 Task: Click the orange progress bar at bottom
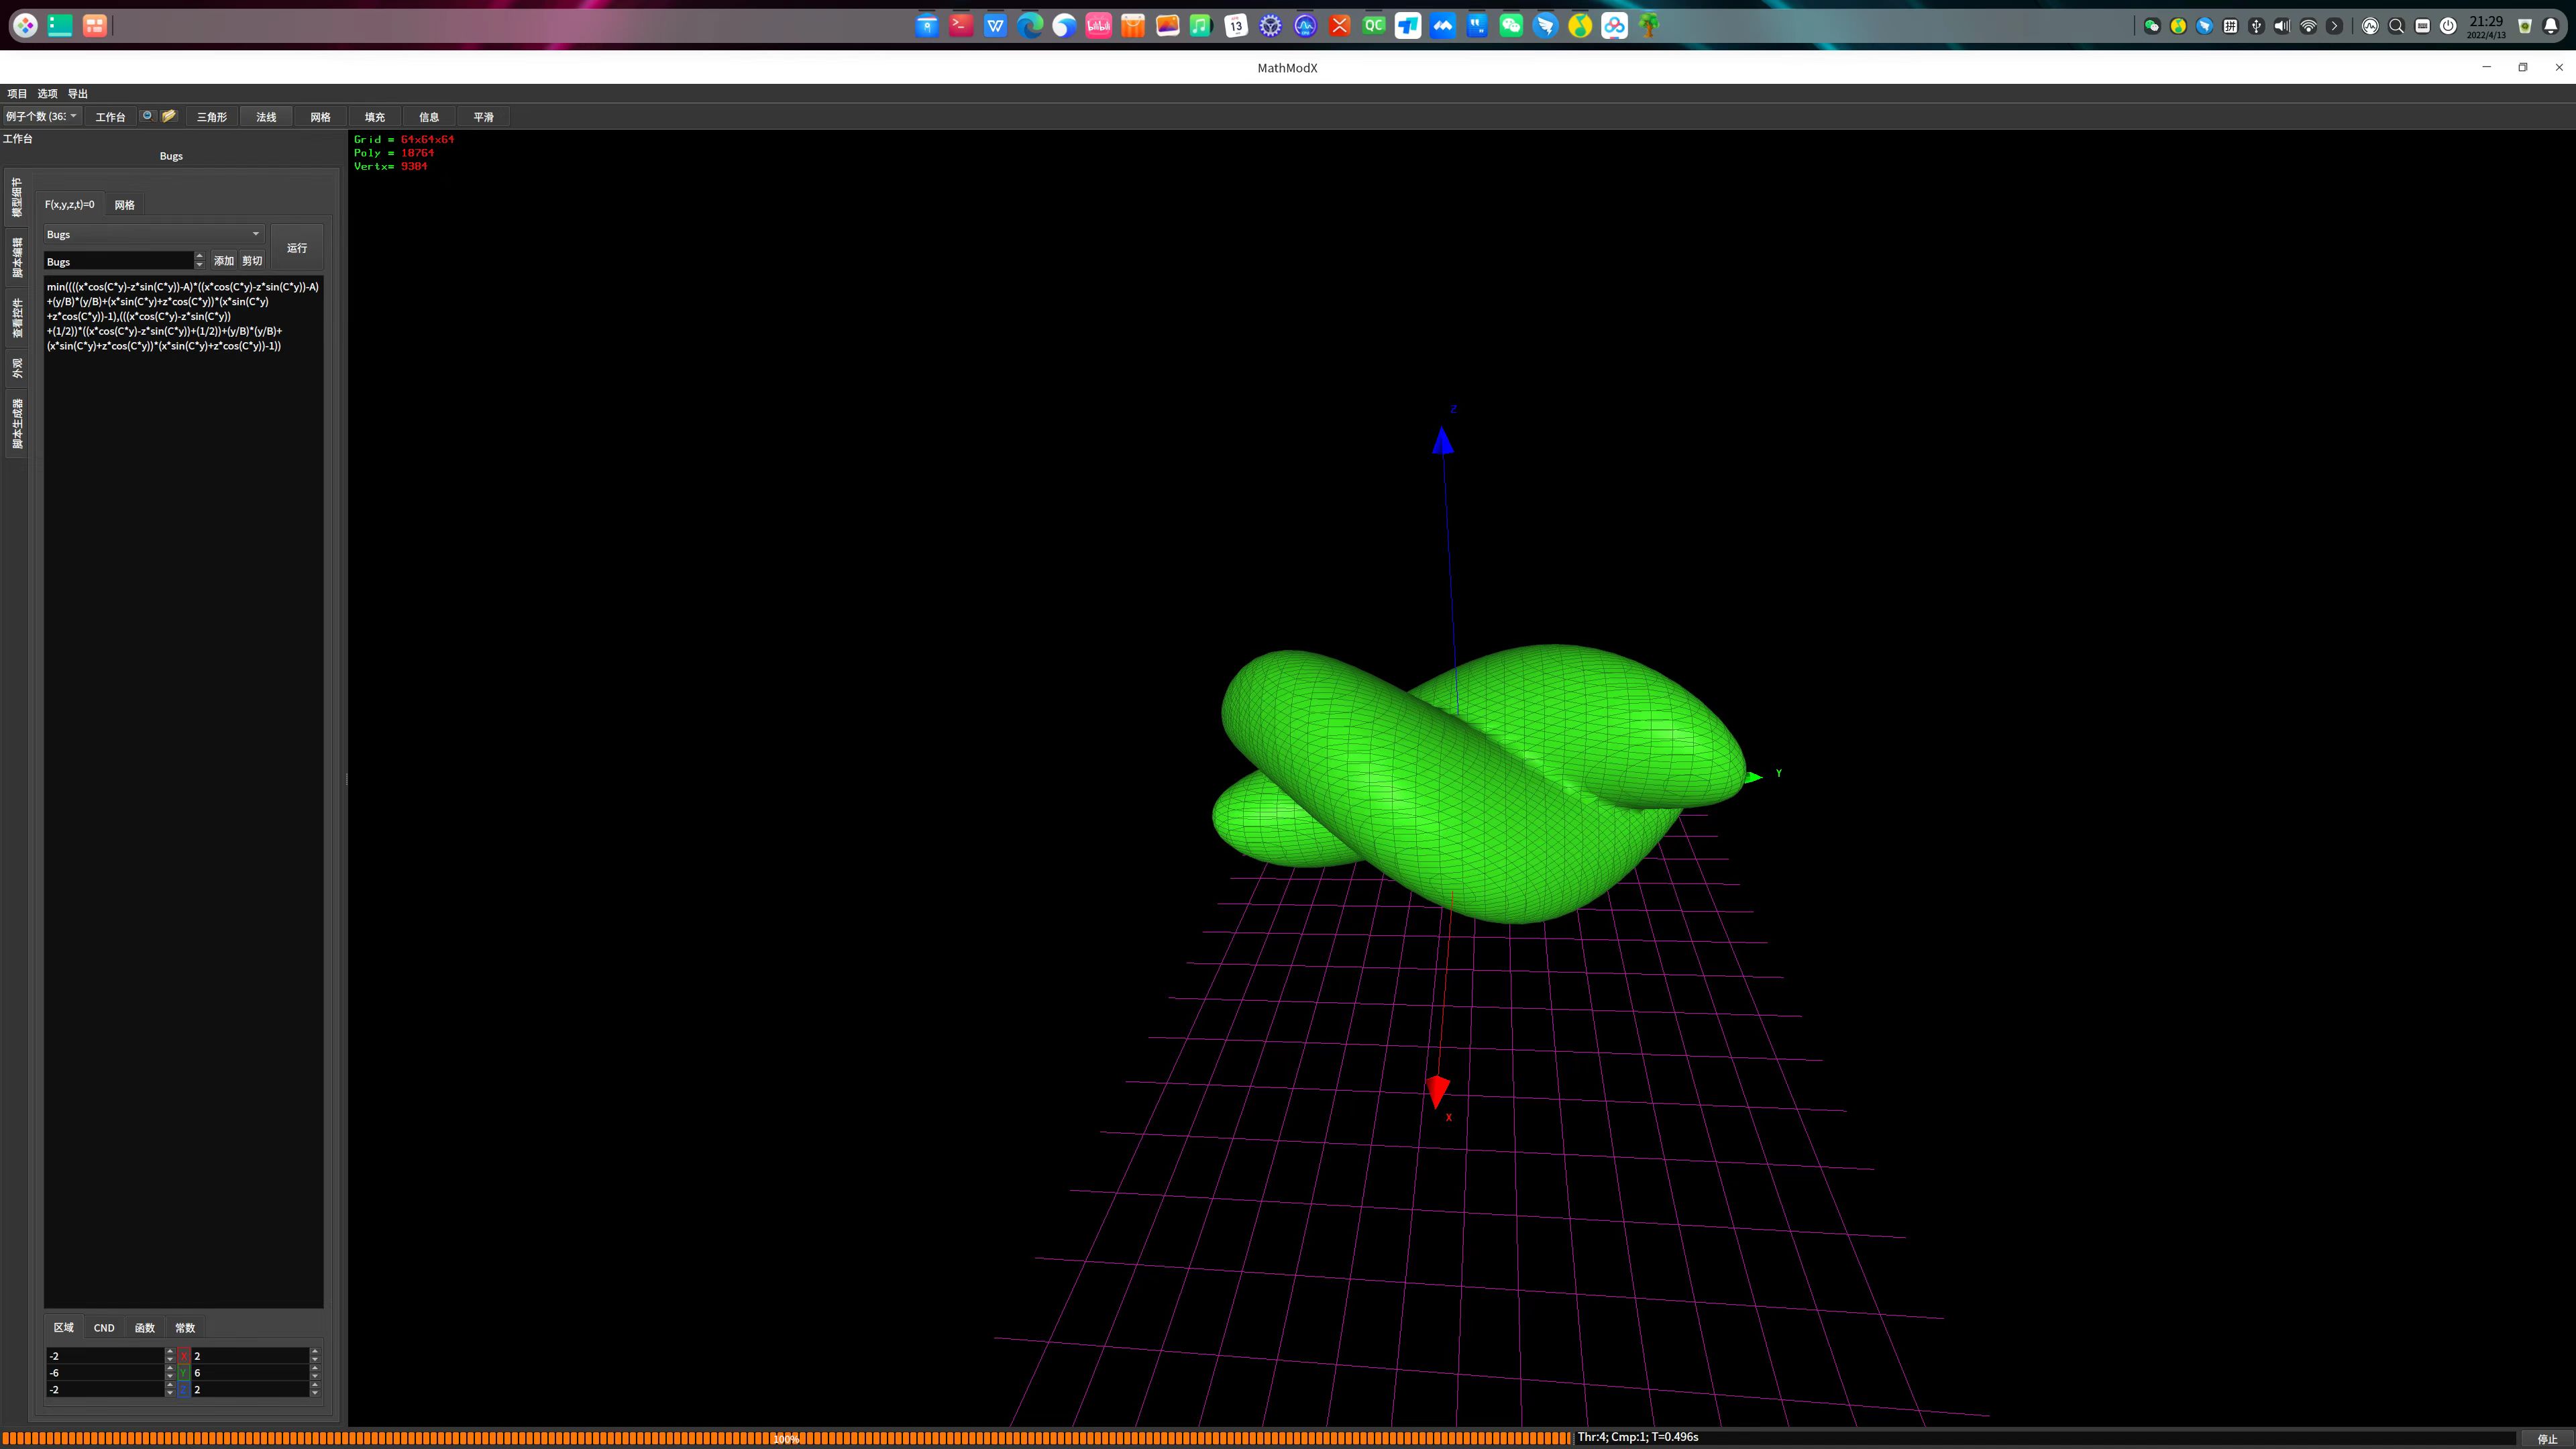click(785, 1438)
